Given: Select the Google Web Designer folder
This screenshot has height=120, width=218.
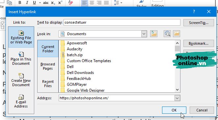Looking at the screenshot, I should (x=82, y=90).
